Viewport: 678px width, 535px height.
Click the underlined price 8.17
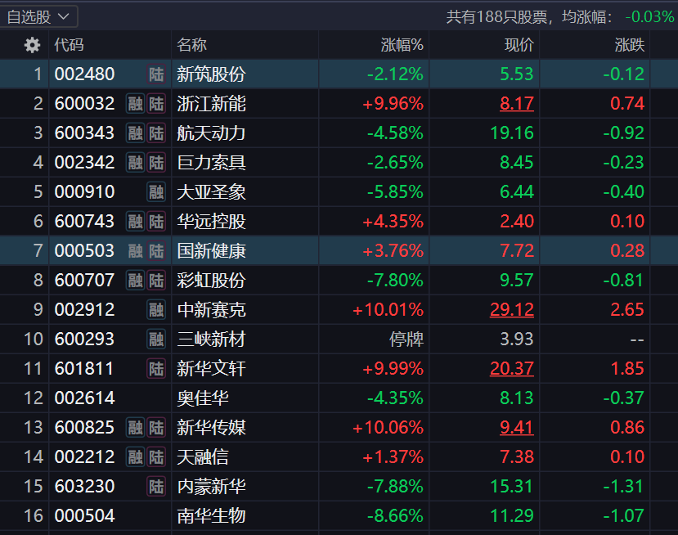[x=517, y=104]
